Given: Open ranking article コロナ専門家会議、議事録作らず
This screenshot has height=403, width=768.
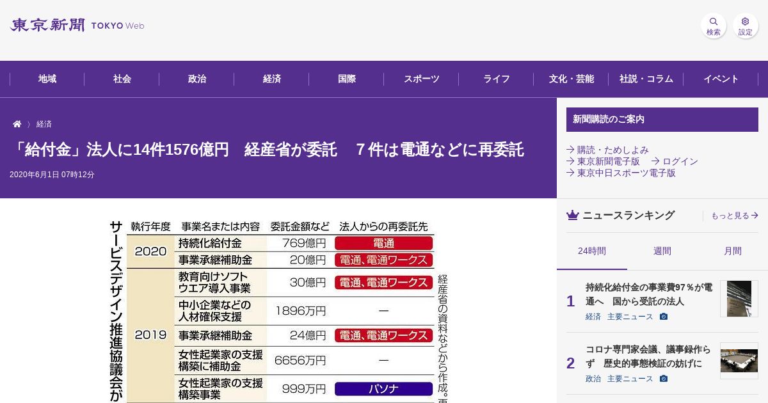Looking at the screenshot, I should click(648, 356).
